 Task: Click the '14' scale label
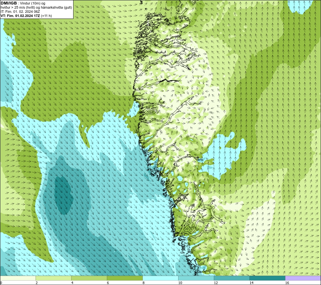coord(251,283)
